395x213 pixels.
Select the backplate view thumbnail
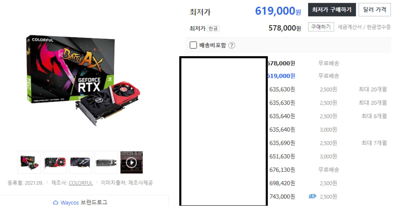tap(80, 162)
